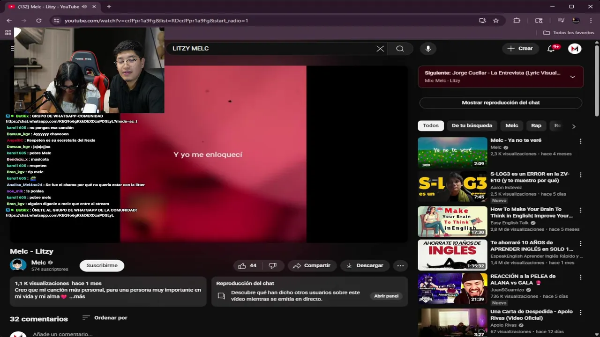Open browser extensions puzzle icon

pos(517,21)
